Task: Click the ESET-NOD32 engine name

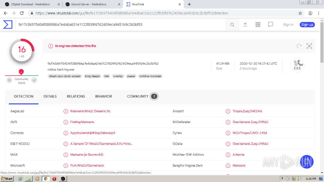Action: pyautogui.click(x=20, y=144)
